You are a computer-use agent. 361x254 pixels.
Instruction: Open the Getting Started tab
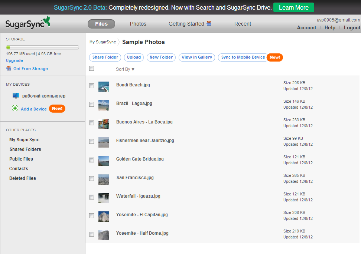click(x=186, y=24)
